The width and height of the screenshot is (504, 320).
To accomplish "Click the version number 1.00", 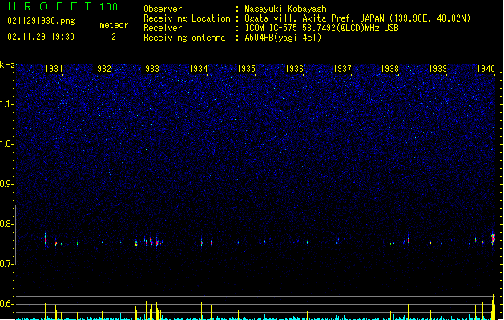I will (x=109, y=7).
